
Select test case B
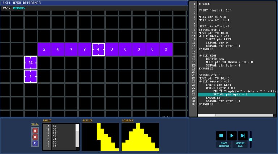click(x=35, y=137)
